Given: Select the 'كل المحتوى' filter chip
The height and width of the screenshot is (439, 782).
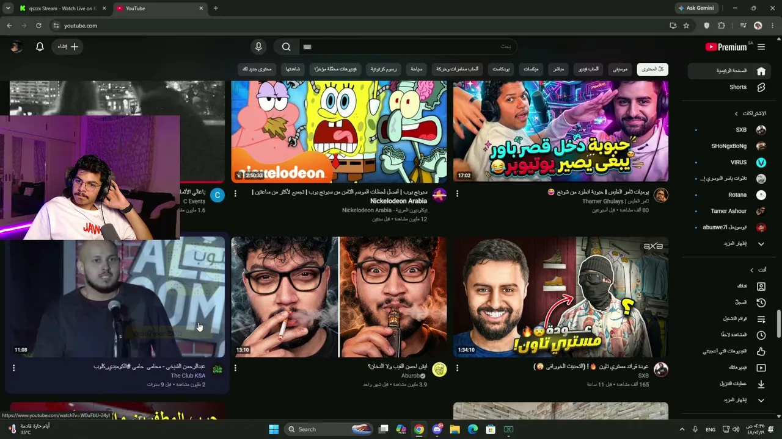Looking at the screenshot, I should point(652,70).
